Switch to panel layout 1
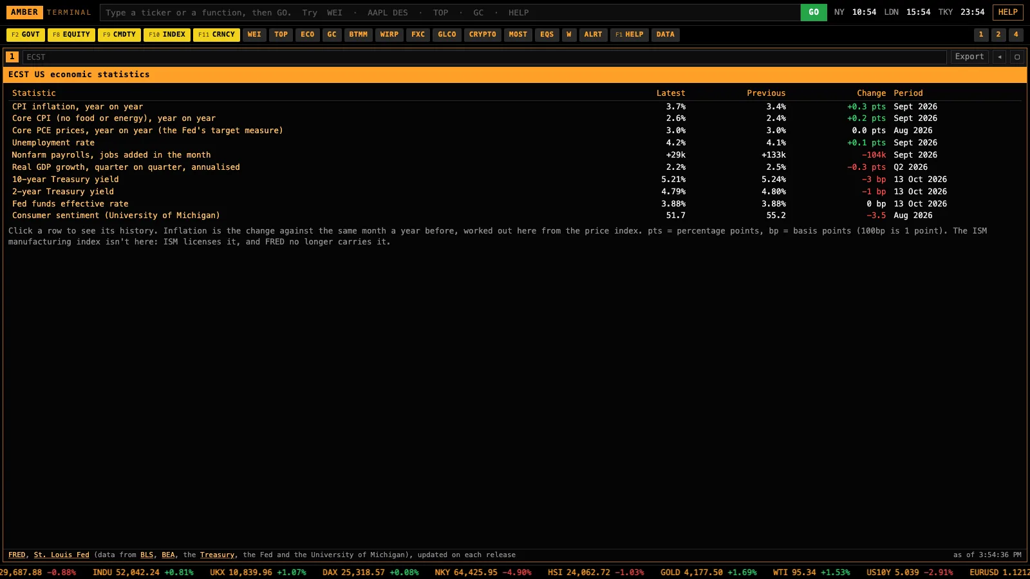The width and height of the screenshot is (1030, 579). click(x=981, y=35)
